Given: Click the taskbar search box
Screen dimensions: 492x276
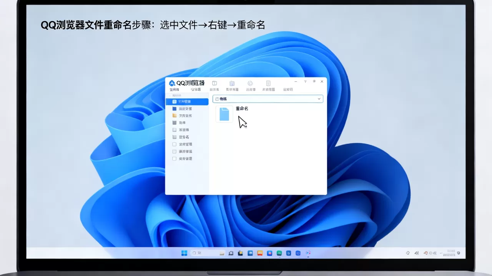Looking at the screenshot, I should click(208, 253).
